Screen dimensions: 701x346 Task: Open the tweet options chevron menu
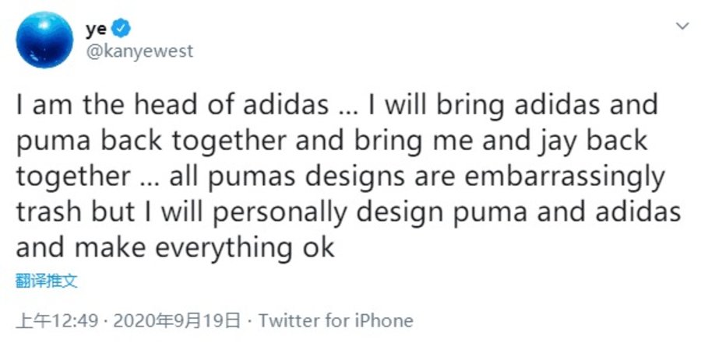point(682,26)
